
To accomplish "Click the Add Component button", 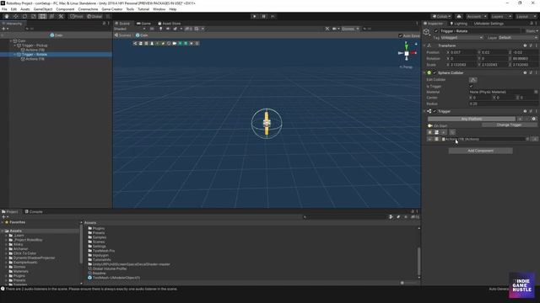I will [x=480, y=151].
